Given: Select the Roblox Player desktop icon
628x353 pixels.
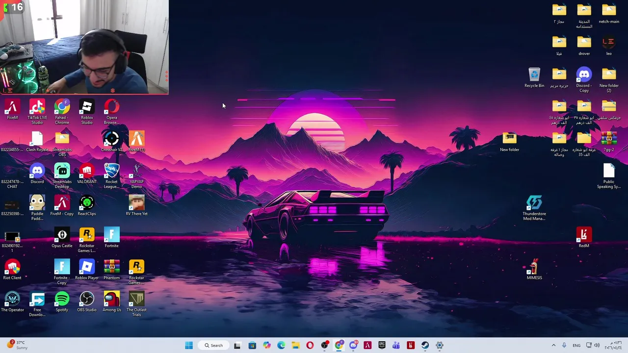Looking at the screenshot, I should (x=87, y=270).
